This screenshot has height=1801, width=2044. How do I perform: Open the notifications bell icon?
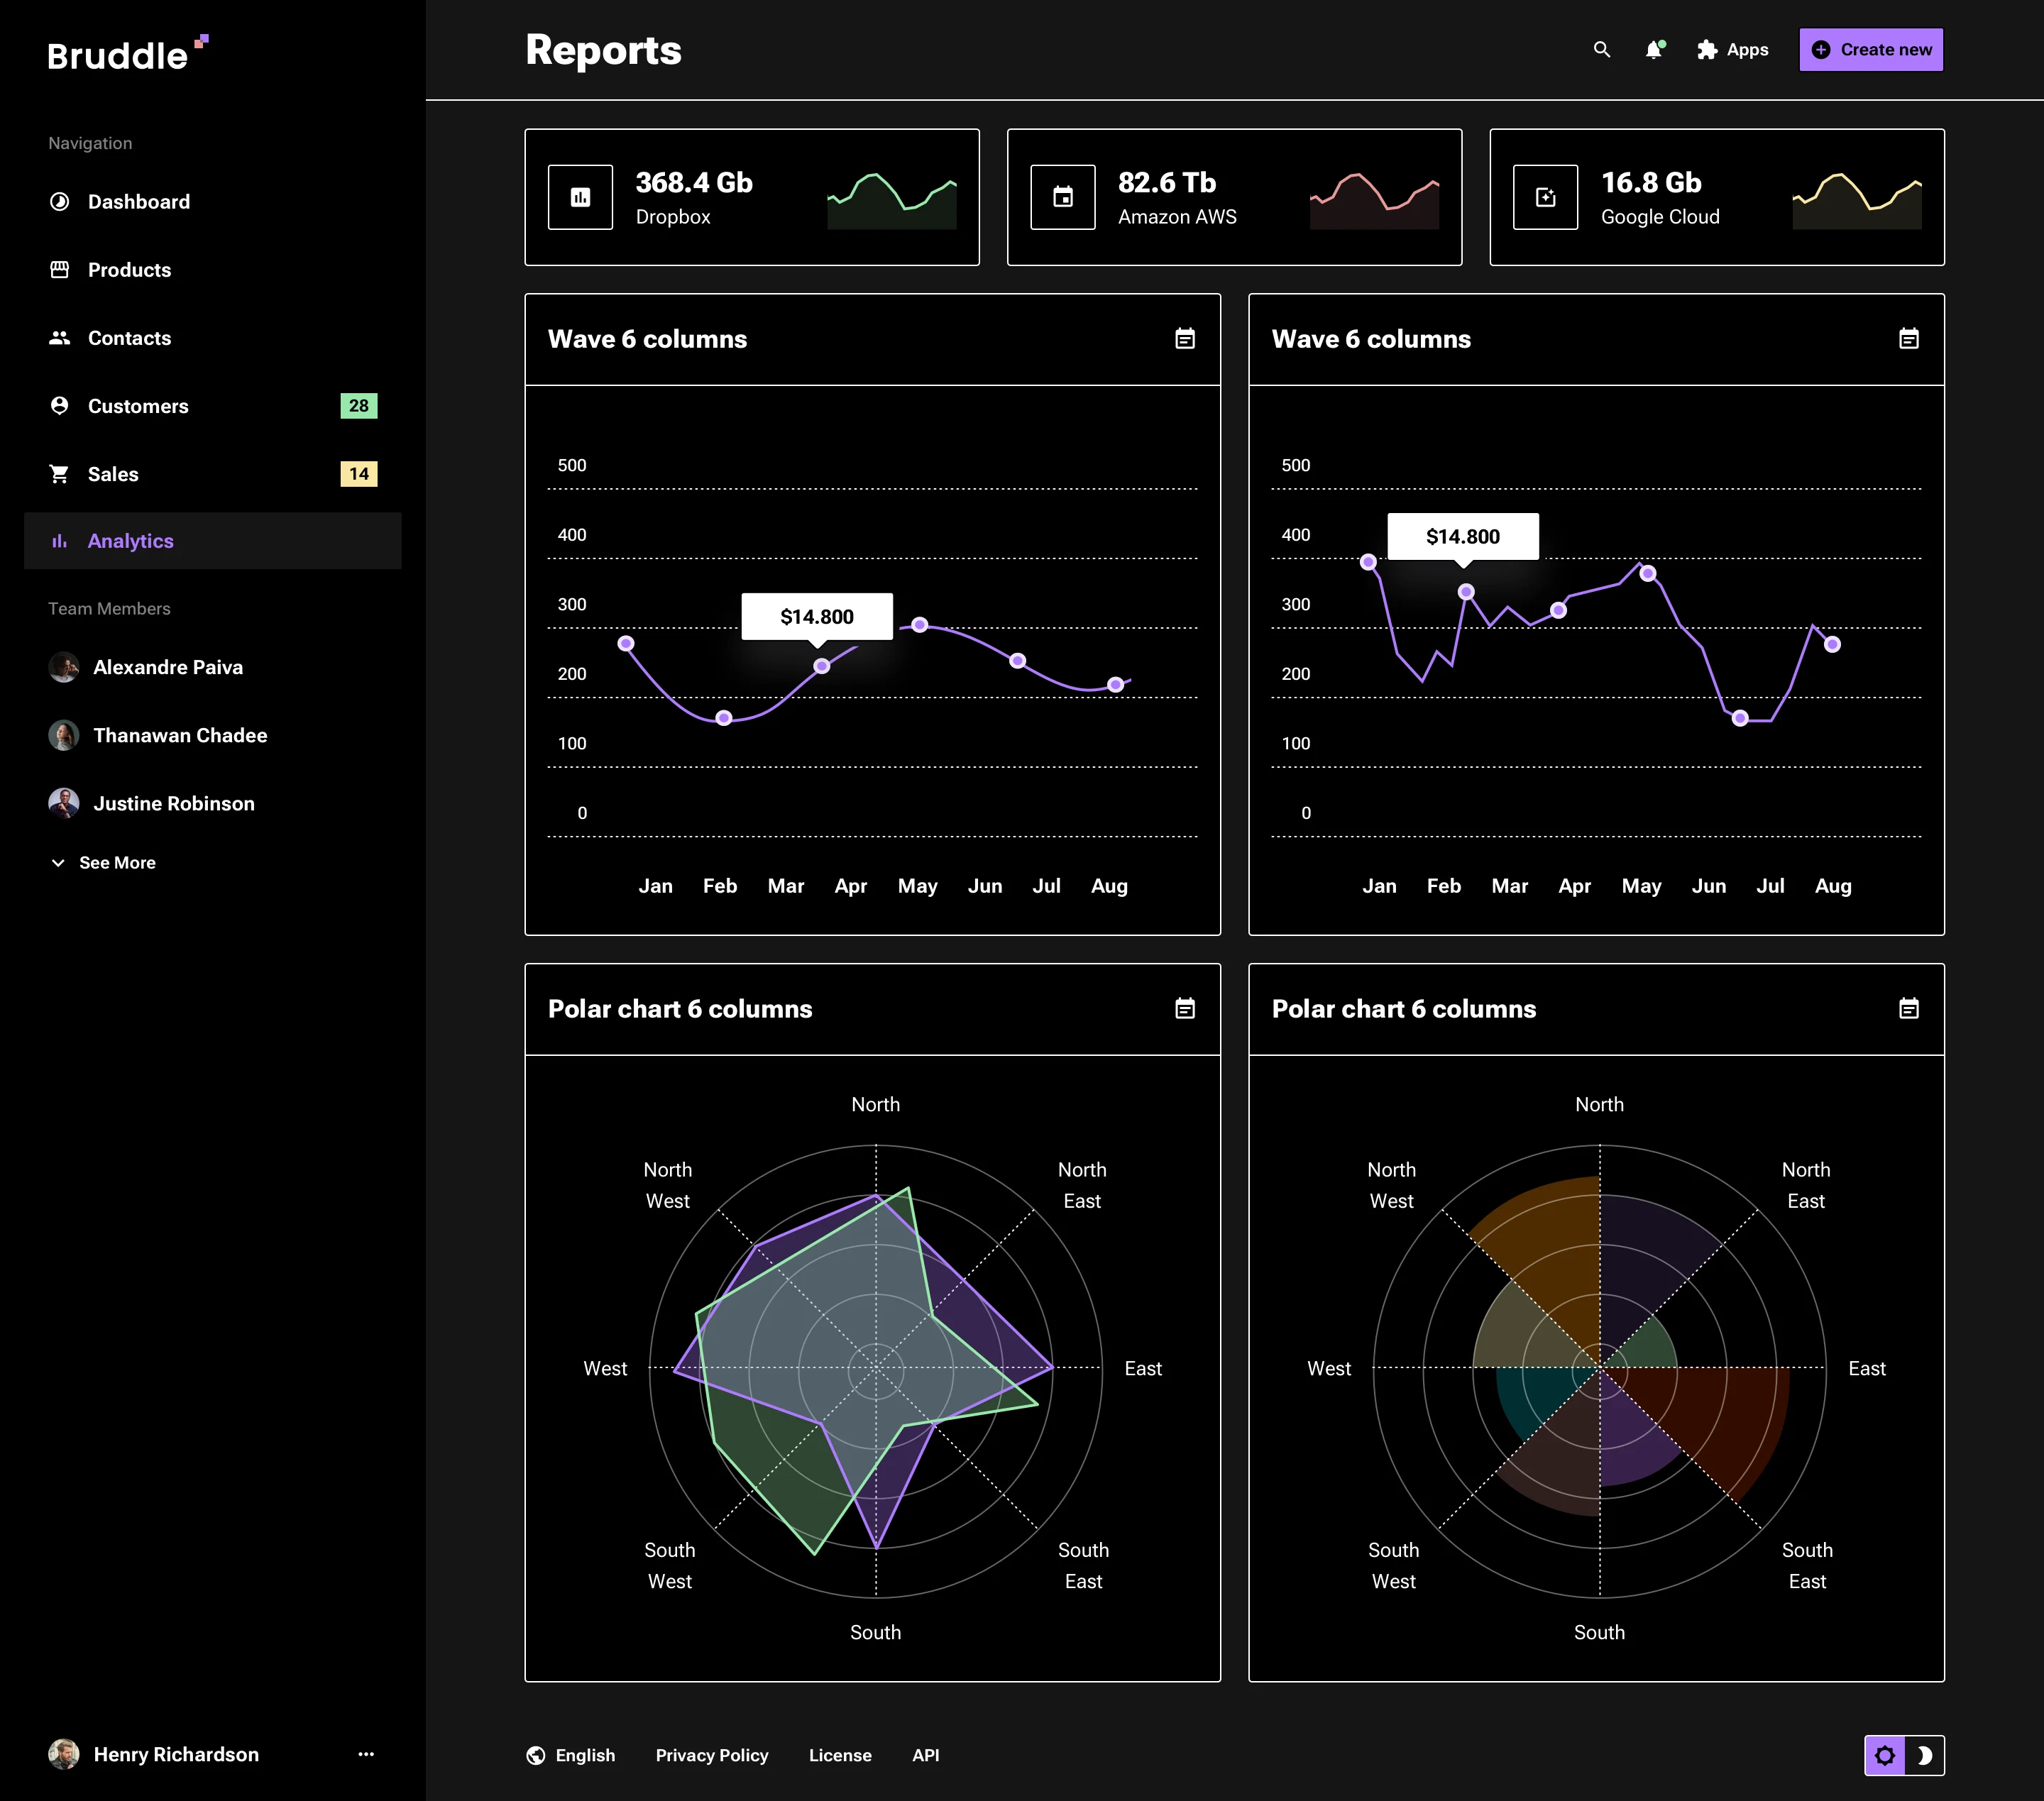click(x=1654, y=50)
